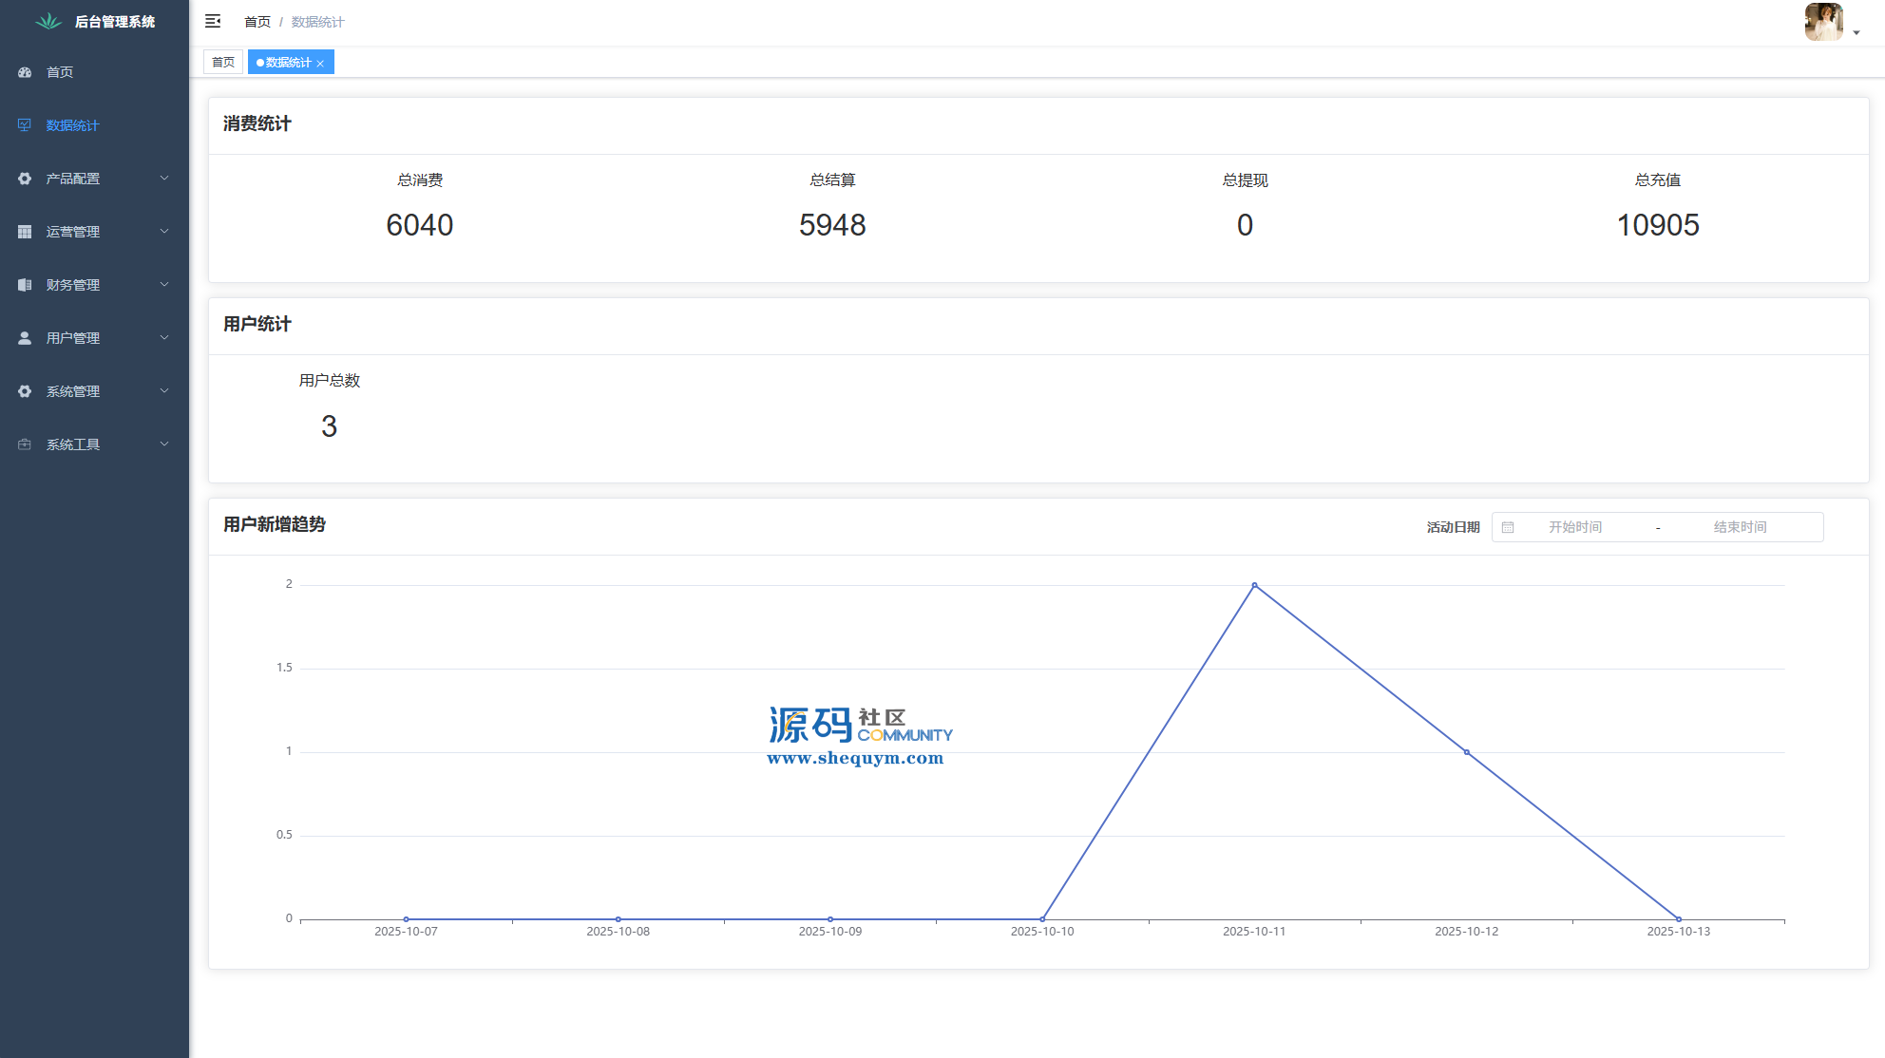Expand the 财务管理 submenu chevron

pos(164,285)
